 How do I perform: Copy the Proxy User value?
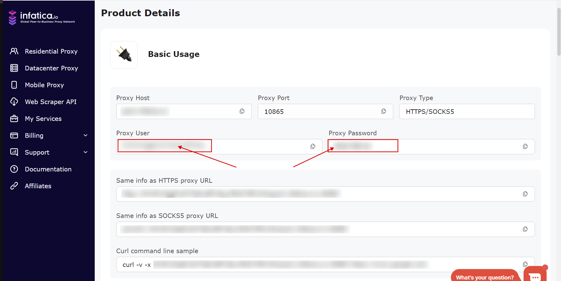tap(313, 146)
